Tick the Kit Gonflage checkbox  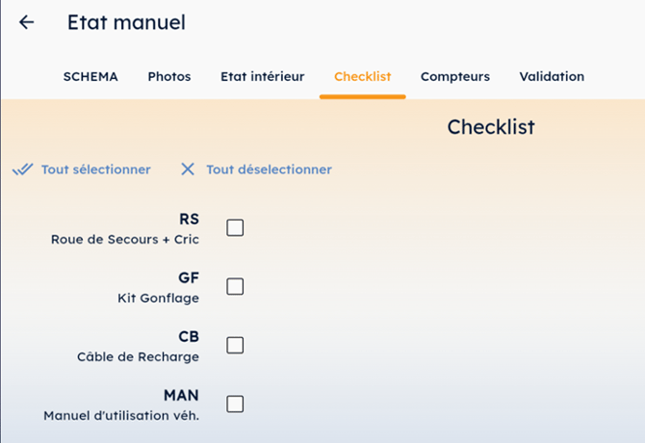235,287
